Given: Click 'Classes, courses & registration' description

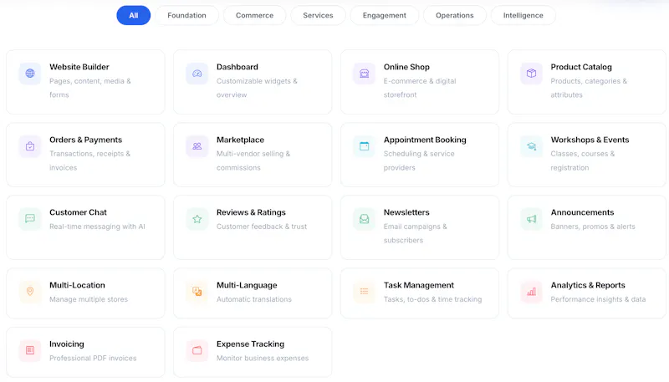Looking at the screenshot, I should [583, 160].
